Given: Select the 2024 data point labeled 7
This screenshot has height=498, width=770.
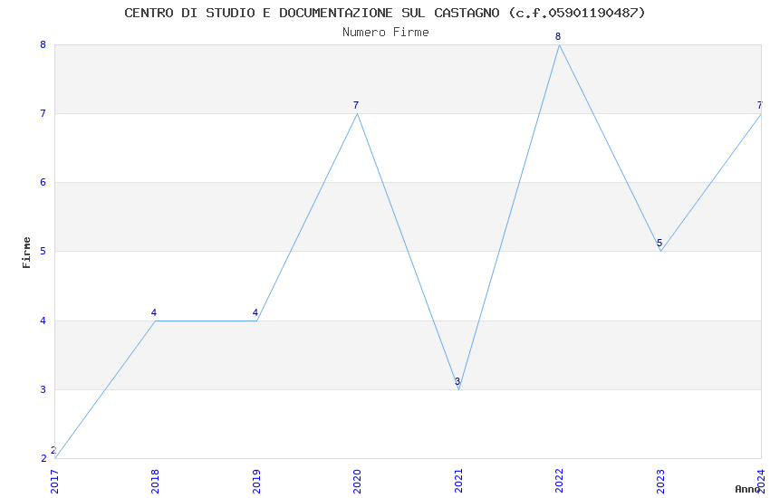Looking at the screenshot, I should pyautogui.click(x=761, y=114).
